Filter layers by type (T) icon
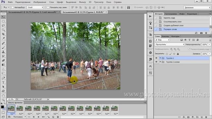212x119 pixels. (x=189, y=40)
